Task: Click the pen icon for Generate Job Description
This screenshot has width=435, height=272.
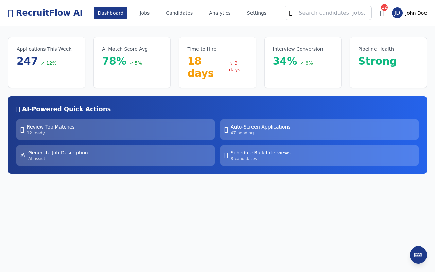Action: point(23,155)
